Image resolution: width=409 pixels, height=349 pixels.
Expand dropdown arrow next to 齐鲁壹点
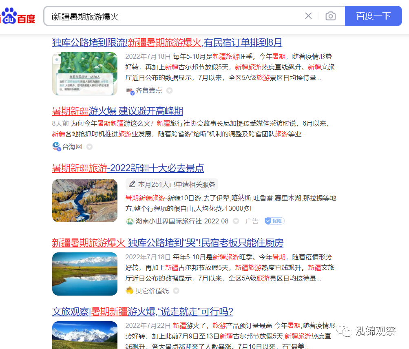pyautogui.click(x=169, y=91)
